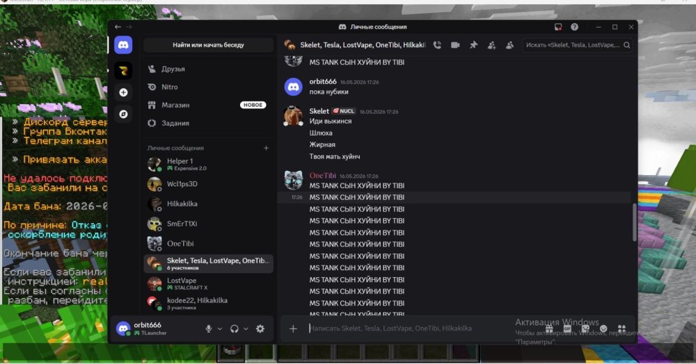Screen dimensions: 696x364
Task: Open the Nitro page
Action: point(208,88)
